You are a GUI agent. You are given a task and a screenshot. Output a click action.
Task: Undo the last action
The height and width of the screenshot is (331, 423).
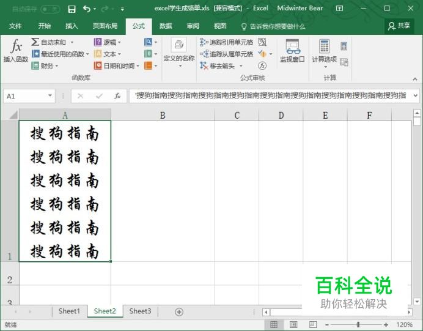87,9
